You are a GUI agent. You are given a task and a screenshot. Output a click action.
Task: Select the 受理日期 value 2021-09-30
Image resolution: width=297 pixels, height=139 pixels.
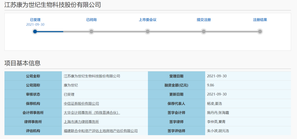(x=217, y=76)
